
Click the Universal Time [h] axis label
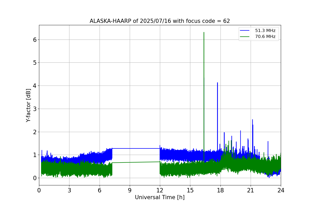click(160, 197)
